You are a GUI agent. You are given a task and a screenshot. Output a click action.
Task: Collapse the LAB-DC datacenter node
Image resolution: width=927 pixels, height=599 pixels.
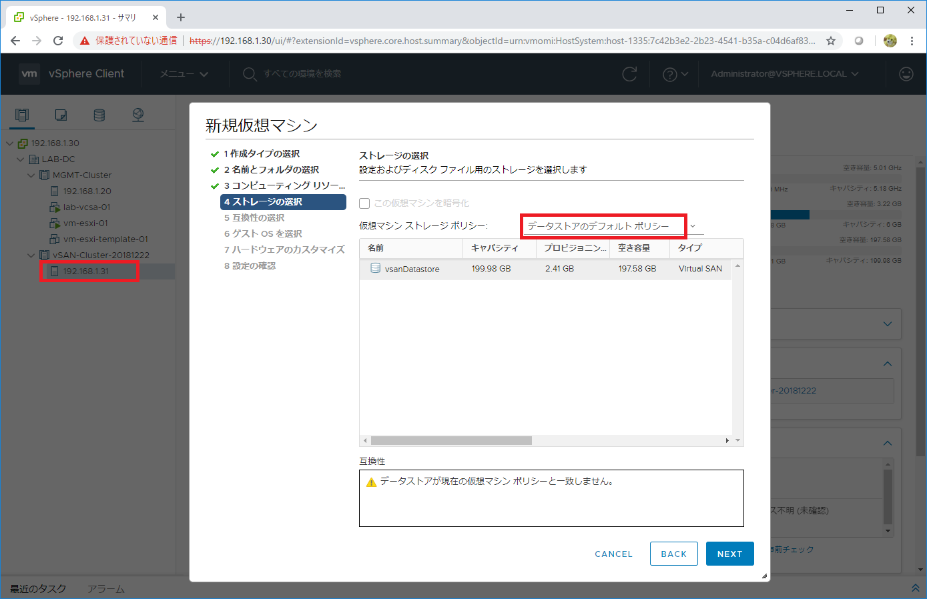point(20,159)
